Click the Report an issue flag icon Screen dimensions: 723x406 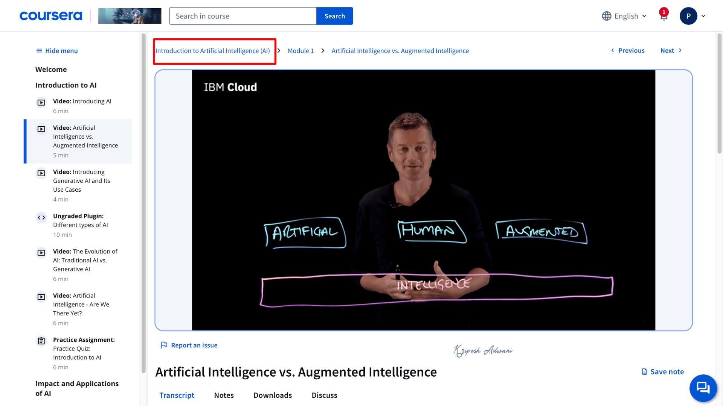[x=164, y=345]
